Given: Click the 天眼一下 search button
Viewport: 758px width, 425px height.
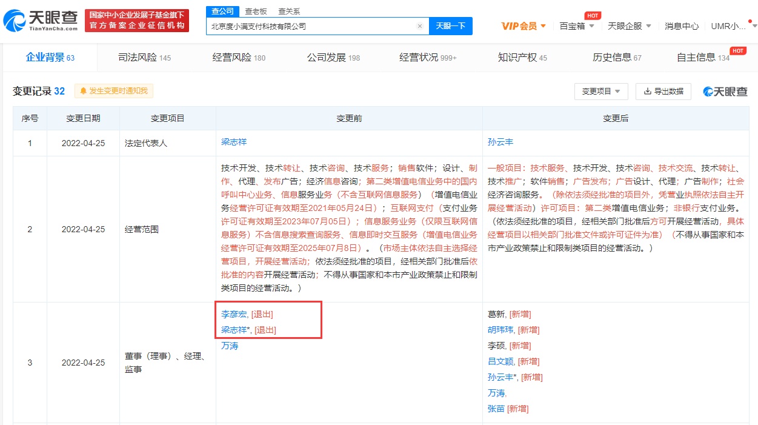Looking at the screenshot, I should pyautogui.click(x=451, y=26).
